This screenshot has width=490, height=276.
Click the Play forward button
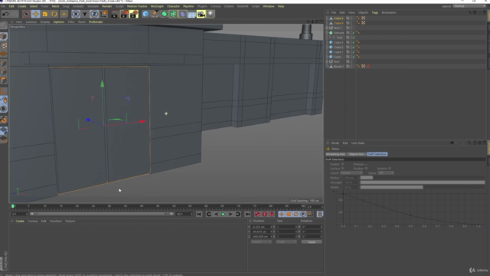point(223,215)
